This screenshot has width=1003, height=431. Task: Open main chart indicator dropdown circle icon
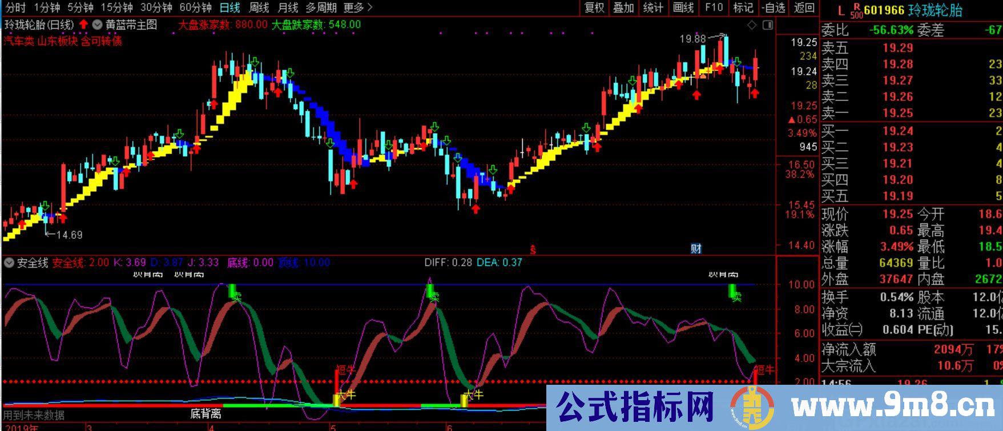coord(97,25)
